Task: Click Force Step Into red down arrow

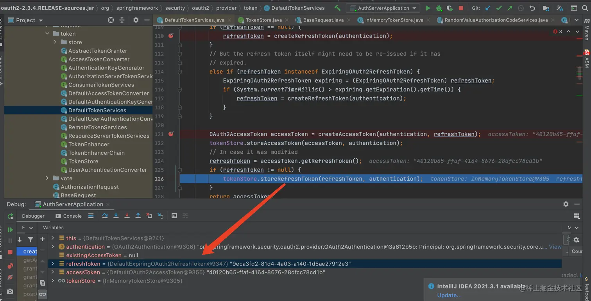Action: [127, 216]
